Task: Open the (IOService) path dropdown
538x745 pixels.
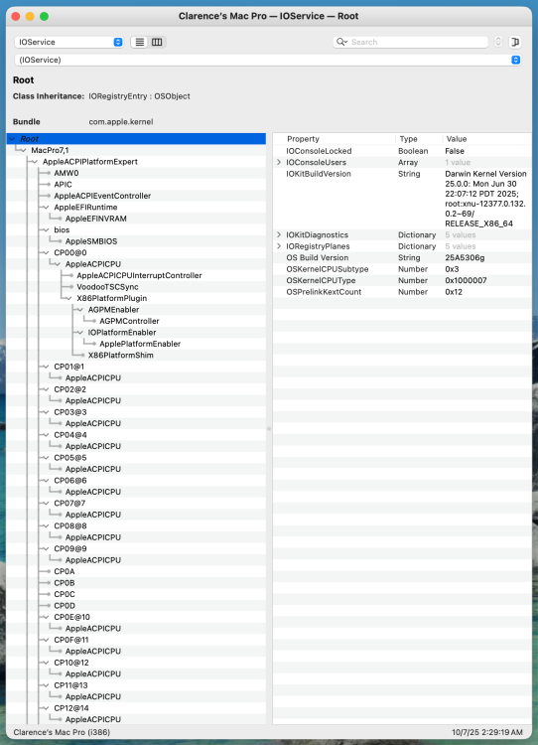Action: [268, 60]
